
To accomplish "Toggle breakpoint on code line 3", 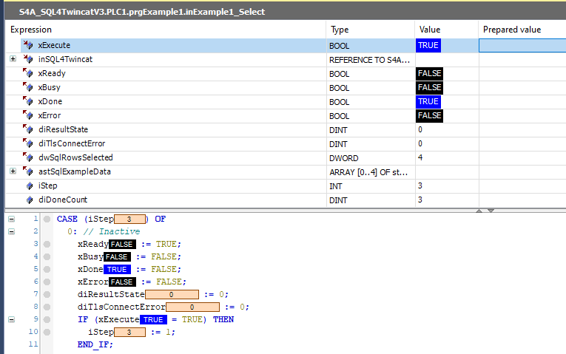I will click(x=47, y=245).
